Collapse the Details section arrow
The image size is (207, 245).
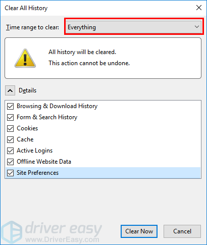(10, 90)
